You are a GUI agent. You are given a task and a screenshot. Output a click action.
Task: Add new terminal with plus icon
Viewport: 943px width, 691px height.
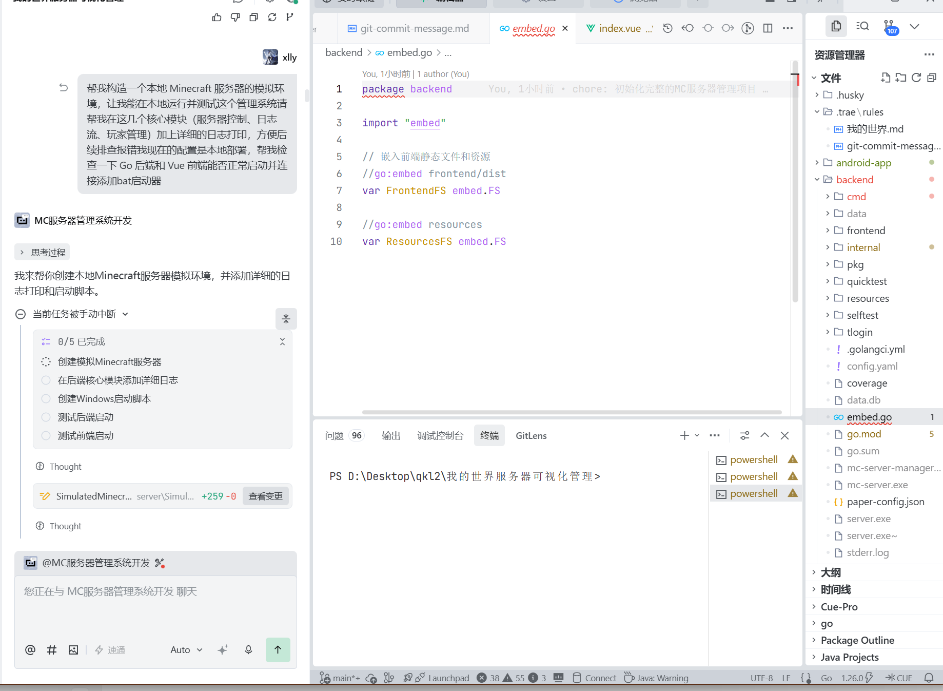click(684, 435)
